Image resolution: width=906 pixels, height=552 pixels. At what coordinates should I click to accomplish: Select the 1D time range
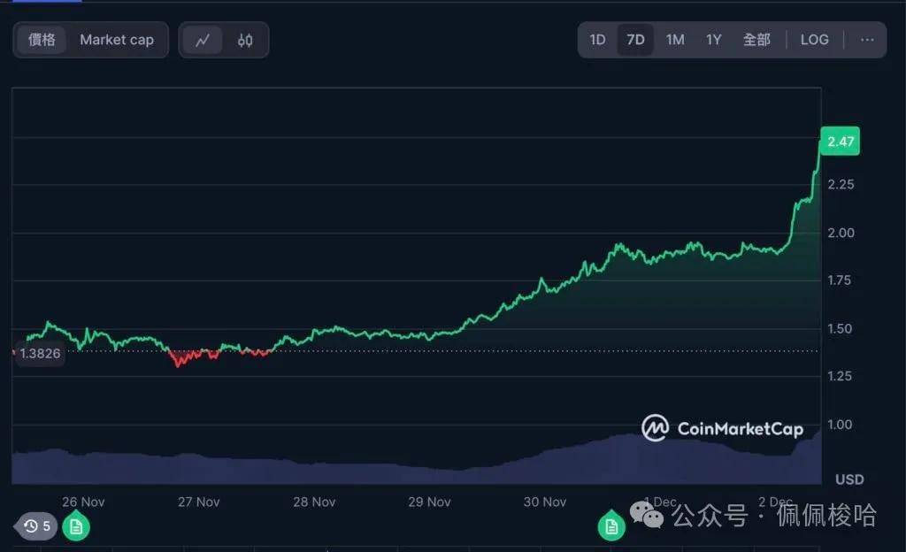tap(597, 40)
